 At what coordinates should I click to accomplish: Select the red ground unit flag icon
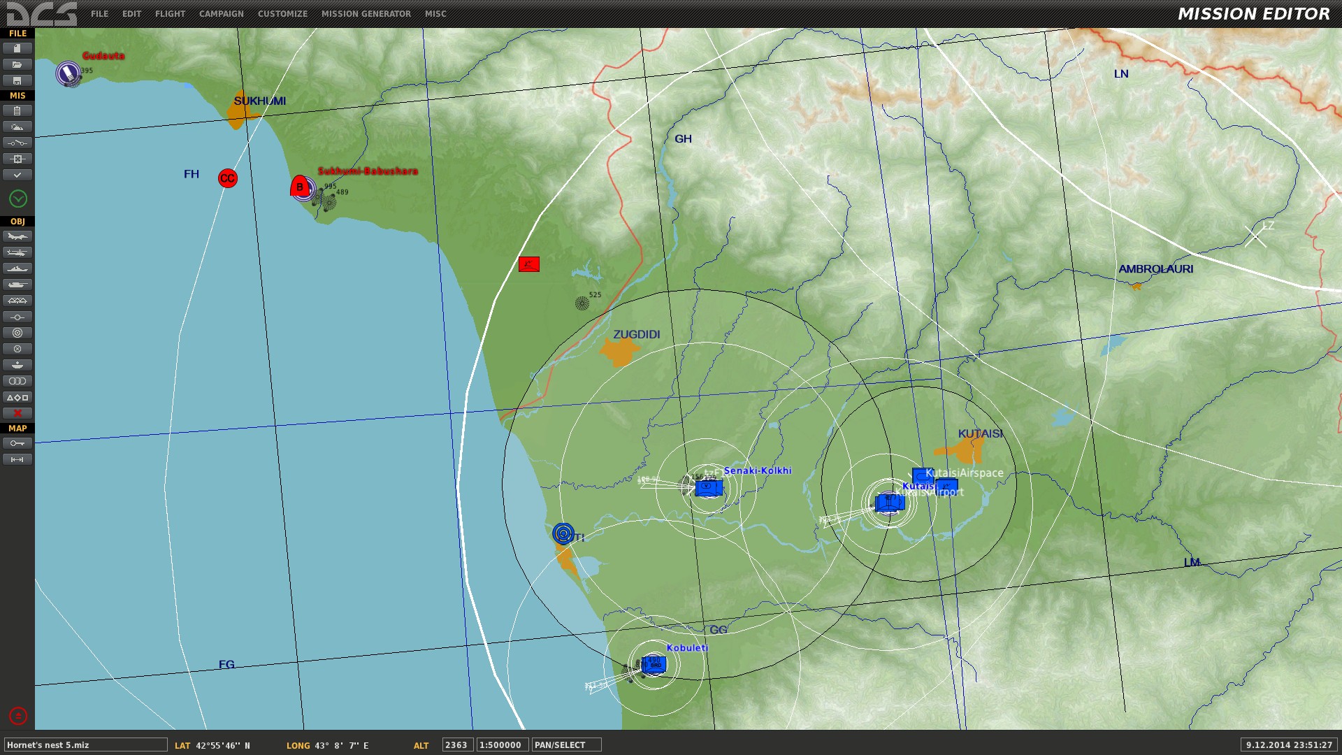point(529,264)
